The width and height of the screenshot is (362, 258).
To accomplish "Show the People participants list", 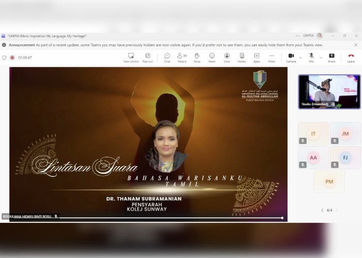I will (x=182, y=57).
